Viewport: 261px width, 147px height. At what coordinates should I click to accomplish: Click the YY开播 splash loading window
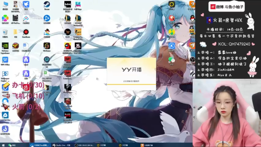click(x=131, y=74)
